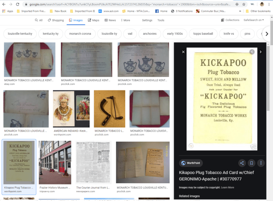
Task: Expand the SafeSearch on dropdown
Action: [254, 20]
